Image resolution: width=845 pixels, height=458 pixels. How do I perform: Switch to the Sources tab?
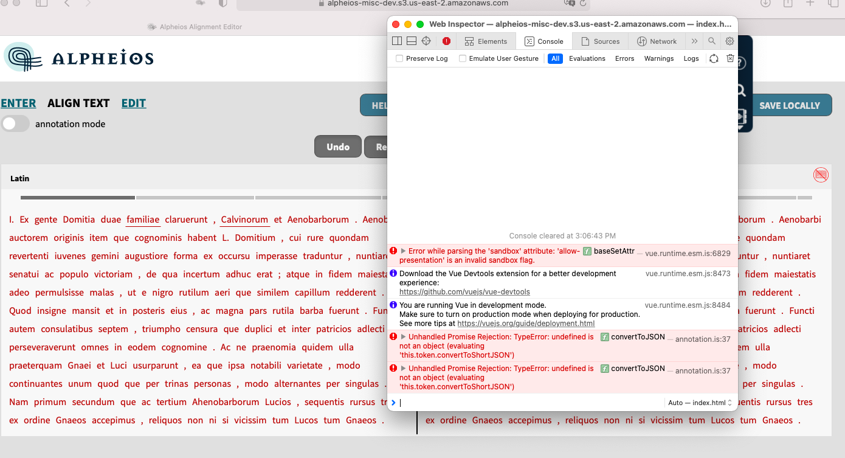[602, 41]
